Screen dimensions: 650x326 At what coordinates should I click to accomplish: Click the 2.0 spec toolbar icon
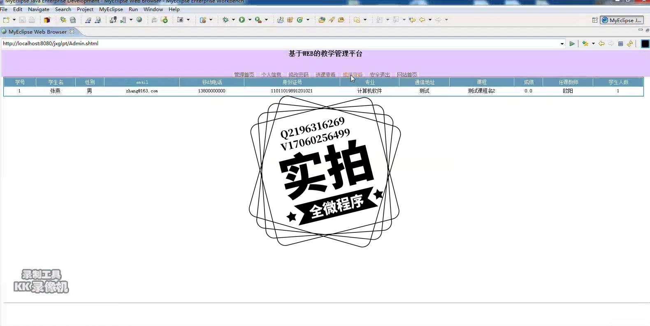point(73,20)
